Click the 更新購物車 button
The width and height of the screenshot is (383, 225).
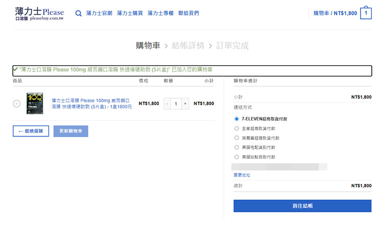pos(71,131)
